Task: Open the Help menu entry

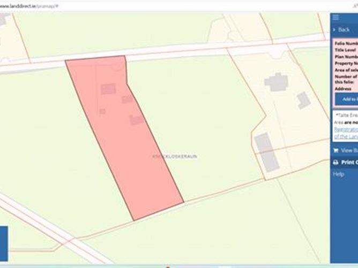Action: (338, 174)
